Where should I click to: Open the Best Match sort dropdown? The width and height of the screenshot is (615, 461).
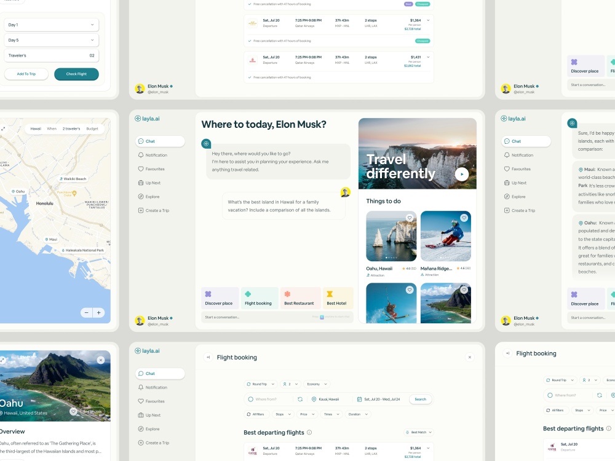(419, 432)
